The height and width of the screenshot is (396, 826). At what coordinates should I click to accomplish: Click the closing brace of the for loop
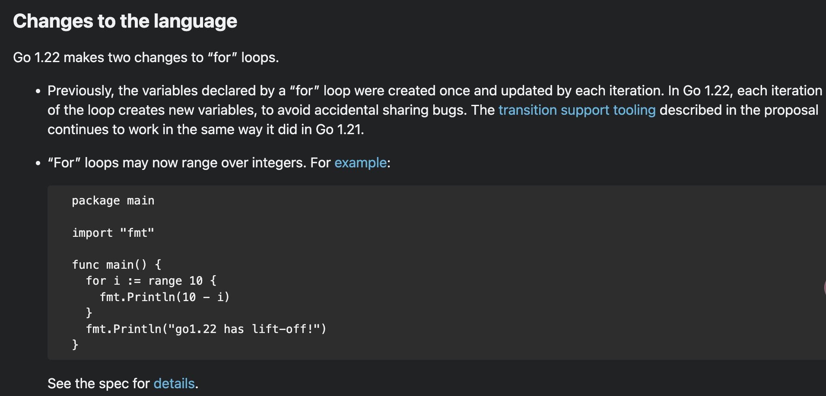click(89, 312)
